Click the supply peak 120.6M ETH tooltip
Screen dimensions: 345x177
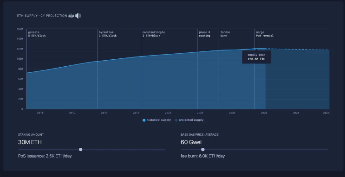257,57
